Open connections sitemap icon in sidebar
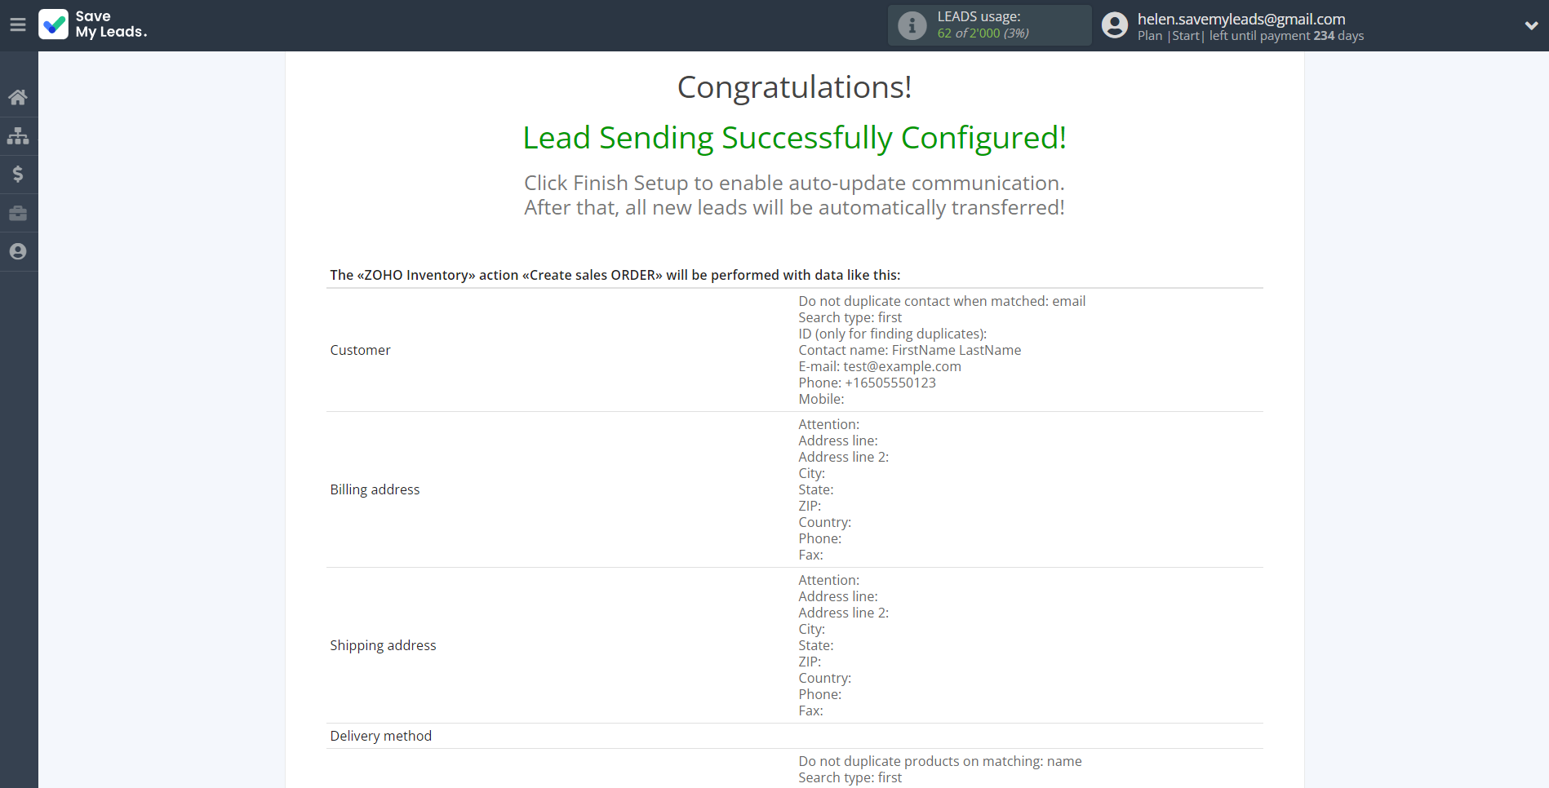The width and height of the screenshot is (1549, 788). (x=18, y=136)
